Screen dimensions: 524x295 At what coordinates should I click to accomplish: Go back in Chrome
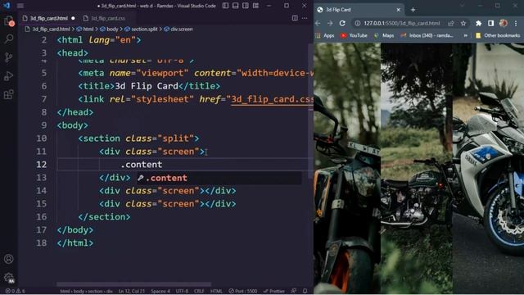coord(318,23)
